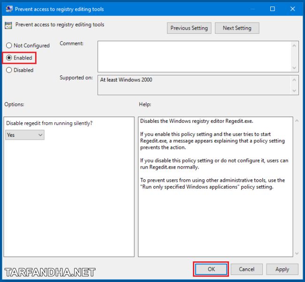Click Comment box scroll down arrow
This screenshot has width=305, height=282.
[294, 67]
